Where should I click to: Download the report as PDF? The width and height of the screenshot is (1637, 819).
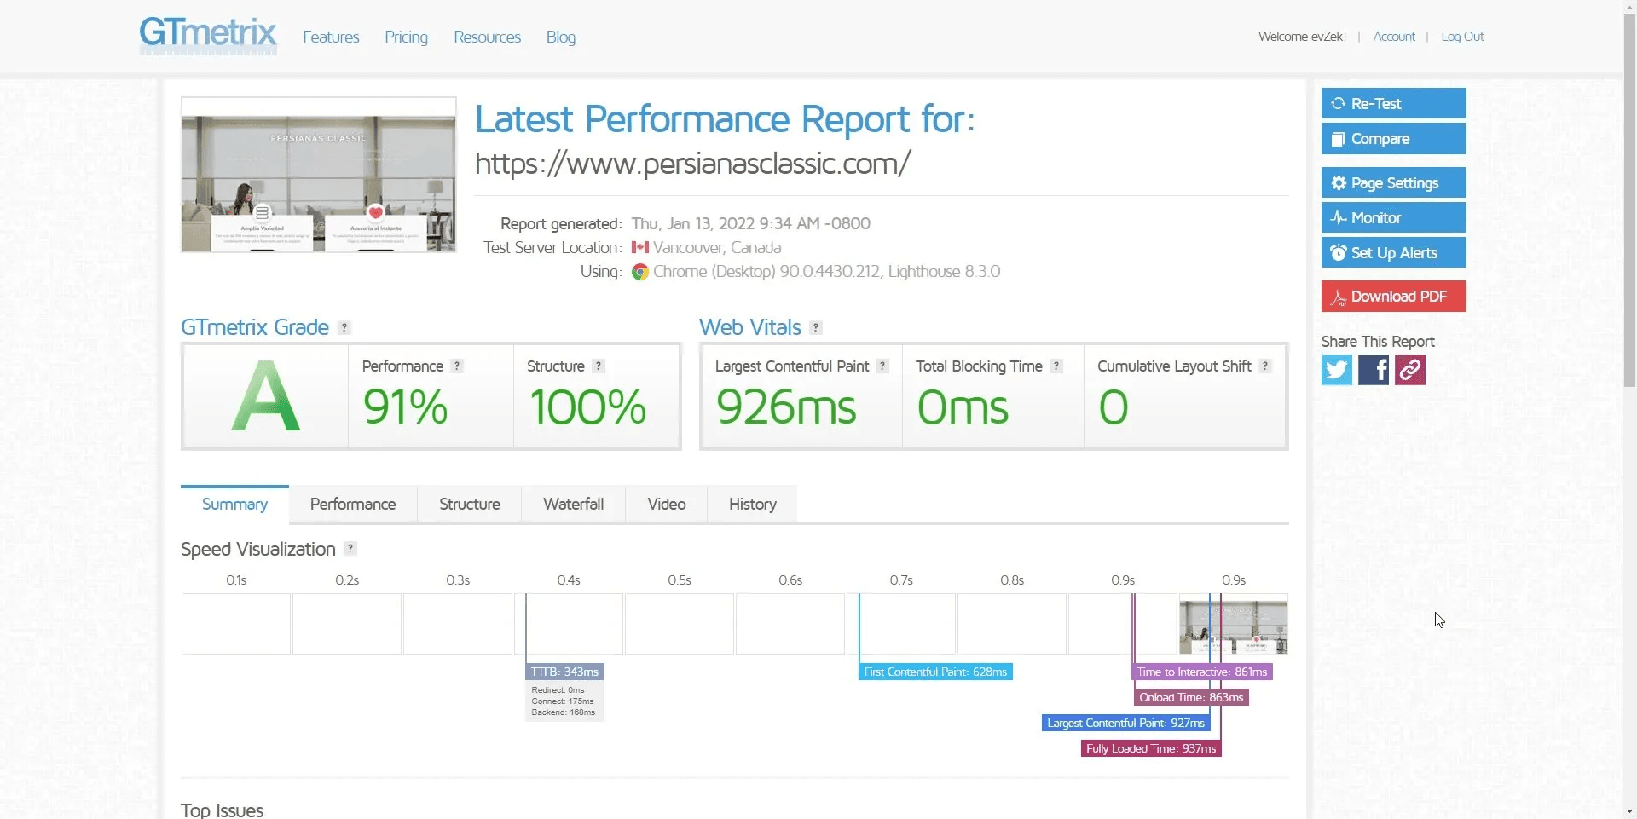1393,296
